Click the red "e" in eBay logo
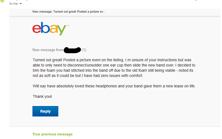Image resolution: width=222 pixels, height=139 pixels. point(37,29)
